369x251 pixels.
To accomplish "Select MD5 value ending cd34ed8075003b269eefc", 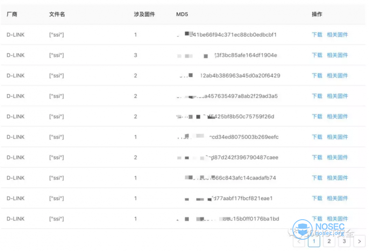I will [x=228, y=137].
